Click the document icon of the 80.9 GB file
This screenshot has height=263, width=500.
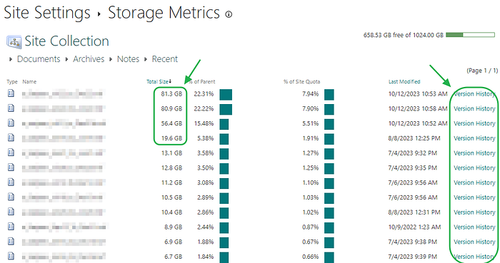point(11,108)
